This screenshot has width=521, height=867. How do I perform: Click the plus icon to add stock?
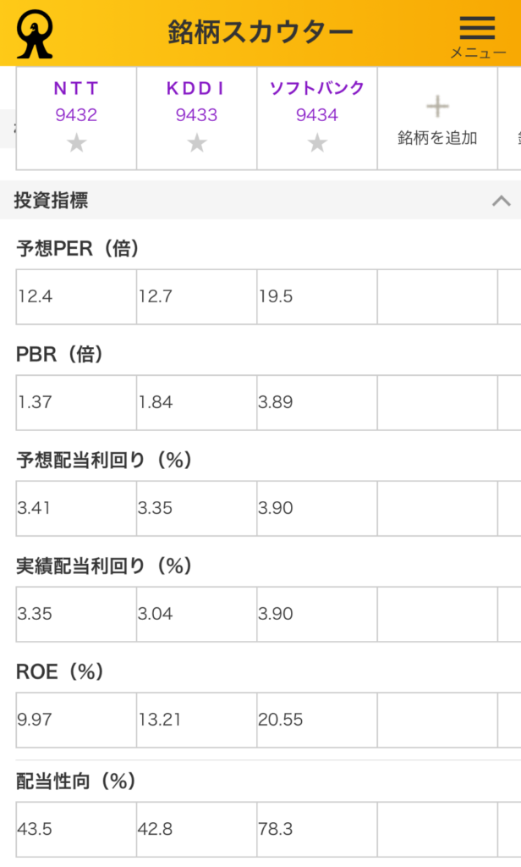coord(437,107)
